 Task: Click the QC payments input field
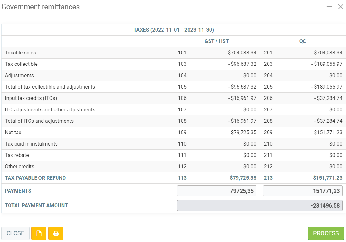[303, 191]
